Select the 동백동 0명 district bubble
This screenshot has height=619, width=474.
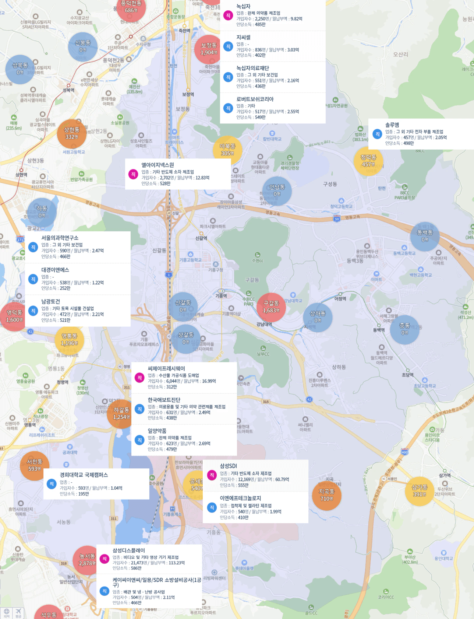425,236
